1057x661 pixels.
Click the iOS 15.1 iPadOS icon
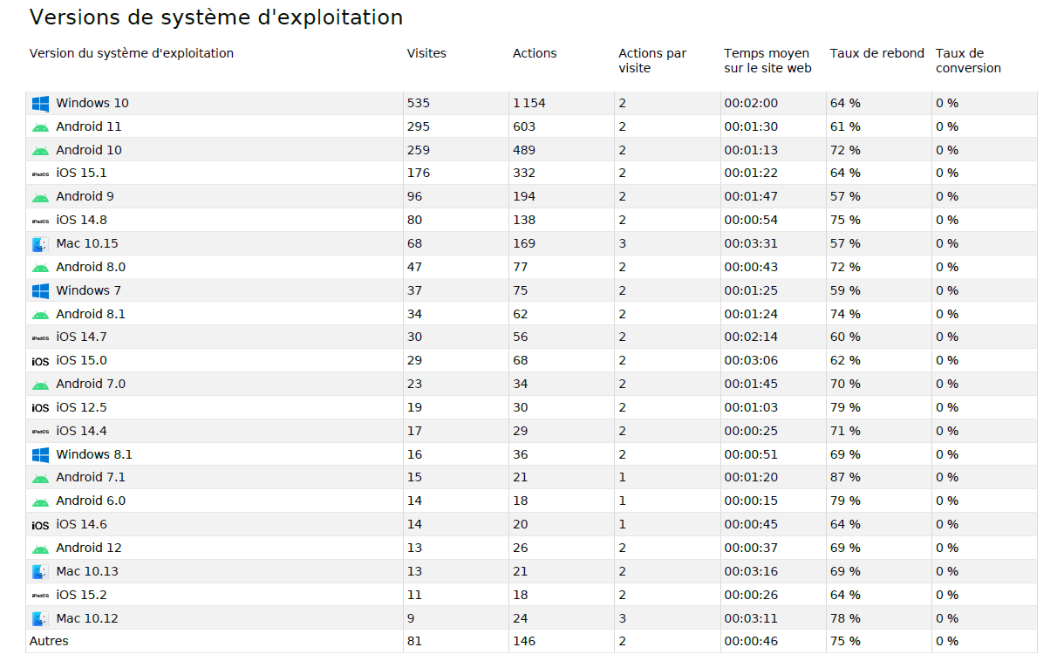pos(40,174)
